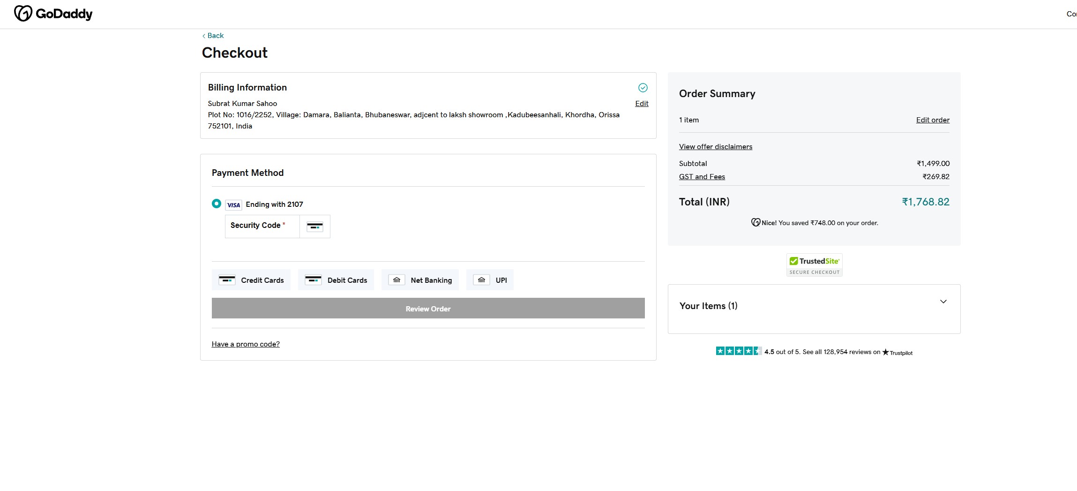Open View offer disclaimers

point(715,147)
